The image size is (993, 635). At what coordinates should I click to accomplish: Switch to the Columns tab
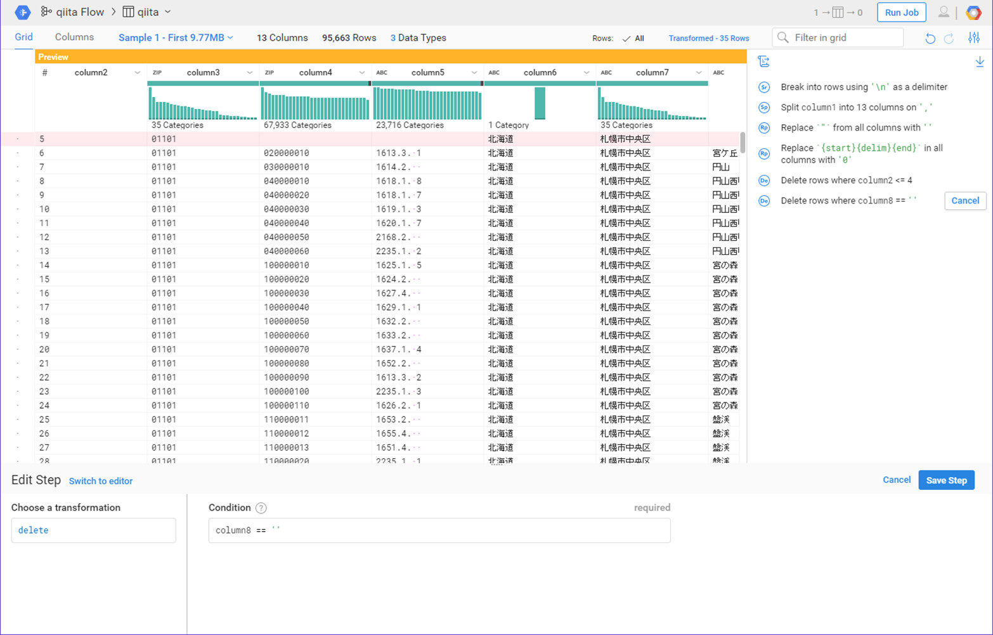click(74, 37)
